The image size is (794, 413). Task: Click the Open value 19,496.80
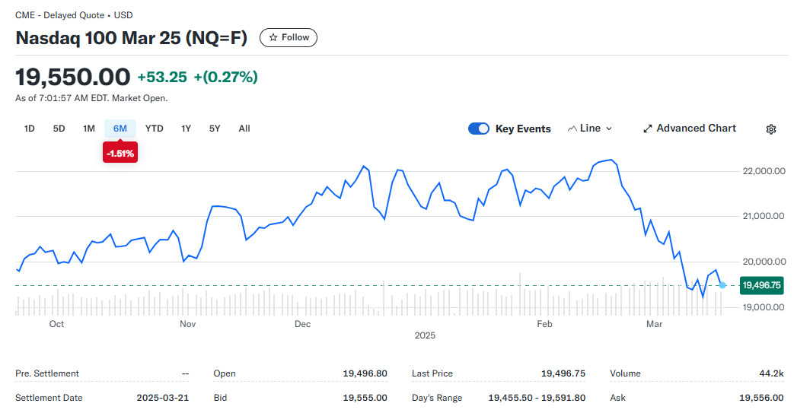click(365, 373)
